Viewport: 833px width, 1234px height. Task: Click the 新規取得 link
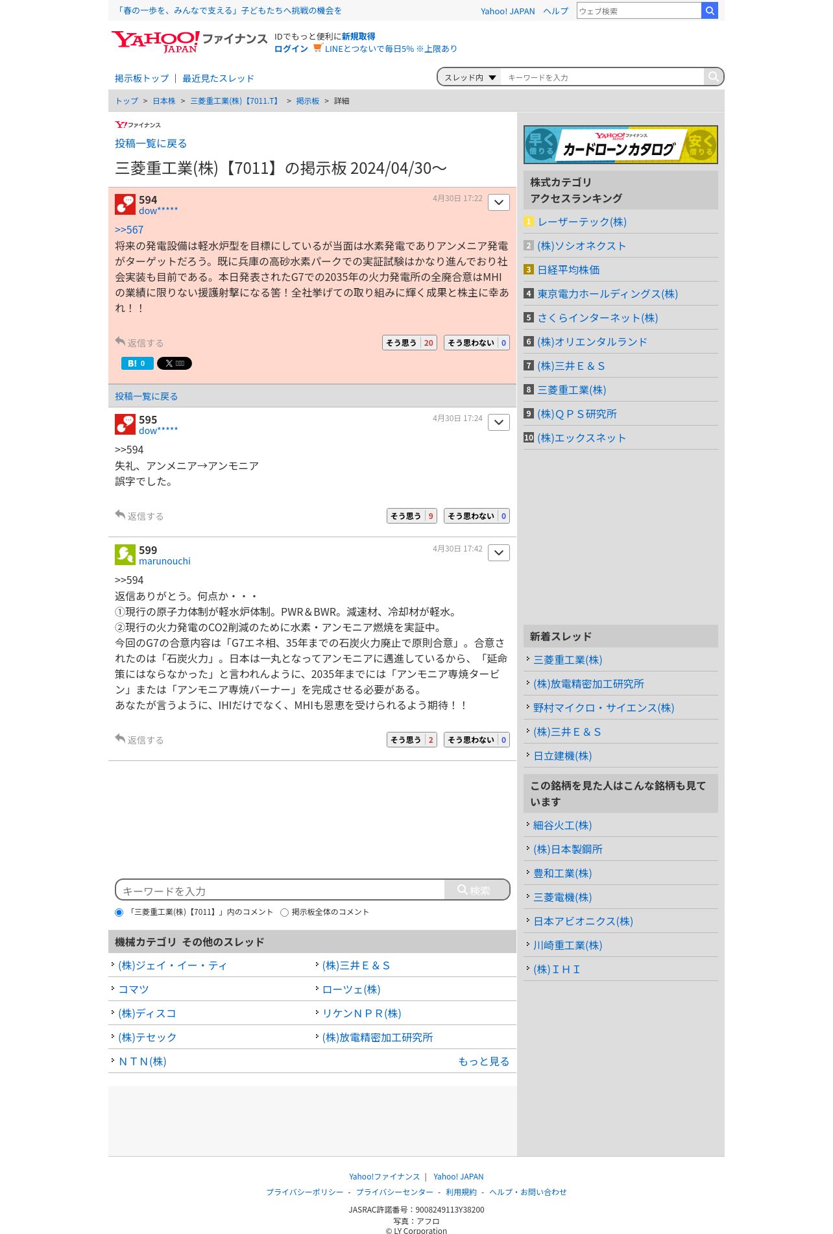(358, 36)
